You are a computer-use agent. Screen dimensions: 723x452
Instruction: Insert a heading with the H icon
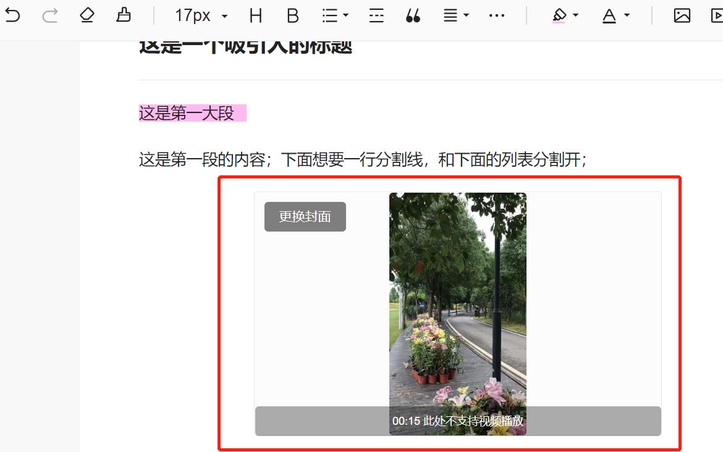point(255,15)
